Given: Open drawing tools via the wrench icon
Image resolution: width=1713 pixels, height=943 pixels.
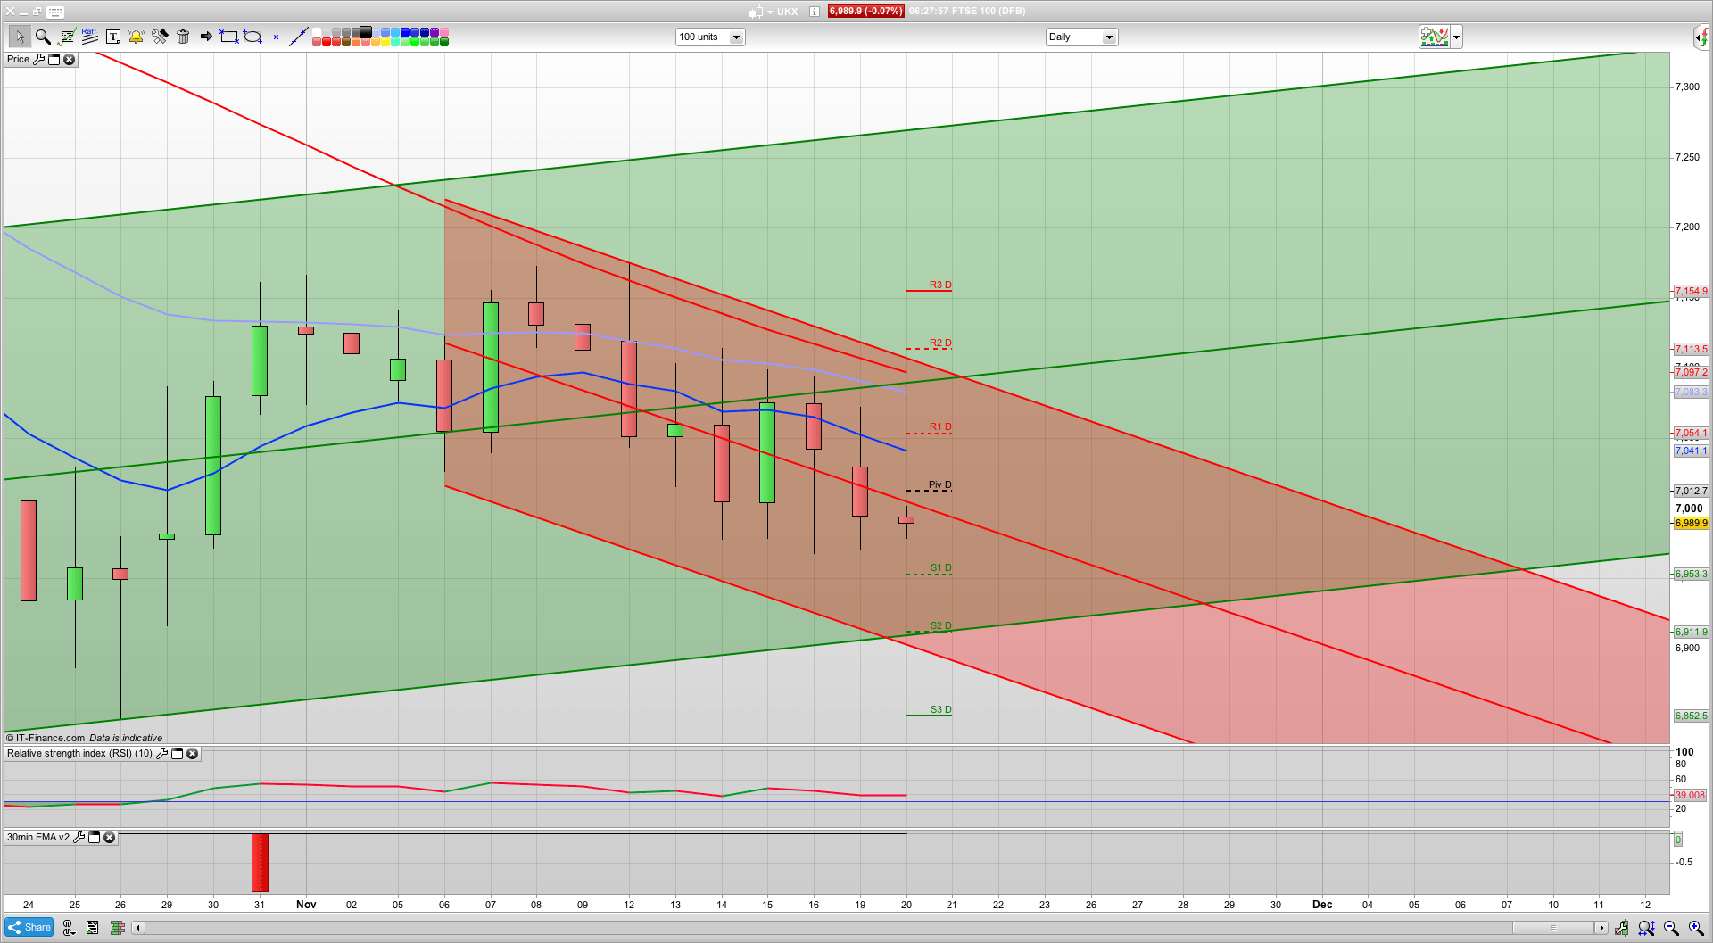Looking at the screenshot, I should click(160, 37).
